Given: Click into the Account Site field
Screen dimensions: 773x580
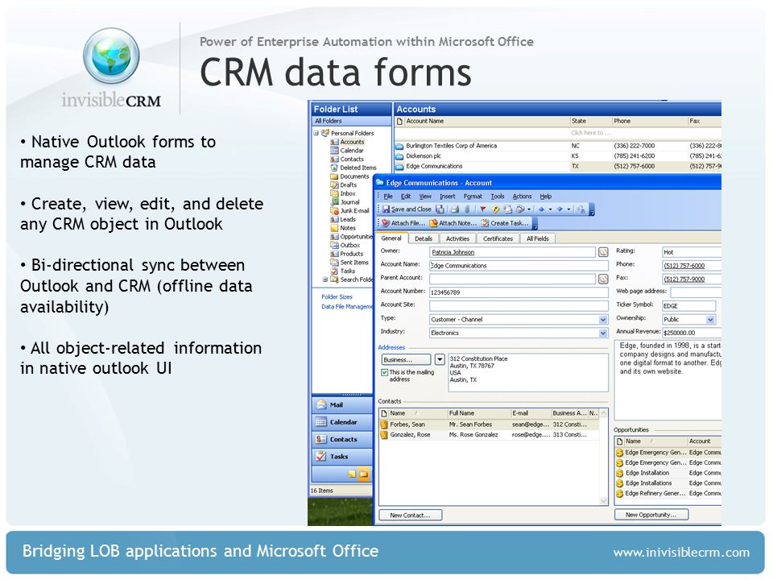Looking at the screenshot, I should point(519,306).
